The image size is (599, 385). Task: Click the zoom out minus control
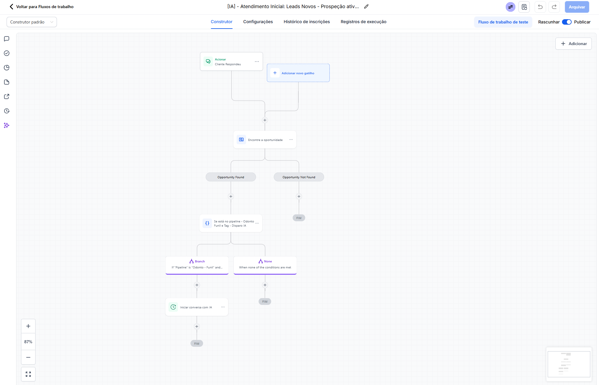(x=28, y=357)
